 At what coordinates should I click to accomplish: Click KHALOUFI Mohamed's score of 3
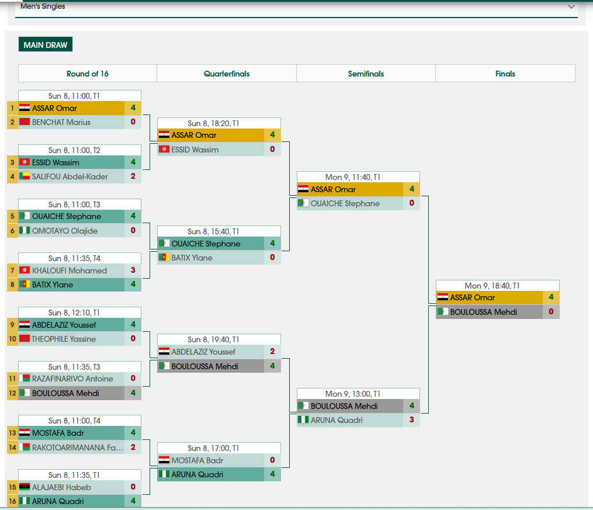pos(133,270)
